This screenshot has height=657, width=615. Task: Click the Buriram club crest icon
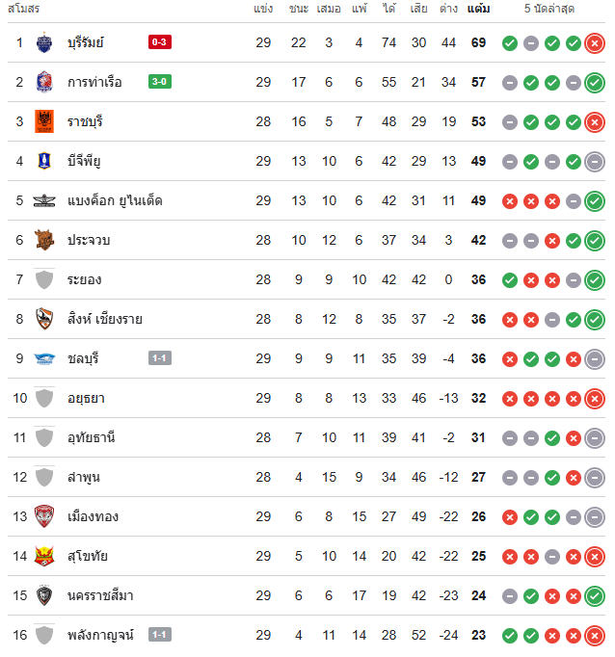pos(44,42)
